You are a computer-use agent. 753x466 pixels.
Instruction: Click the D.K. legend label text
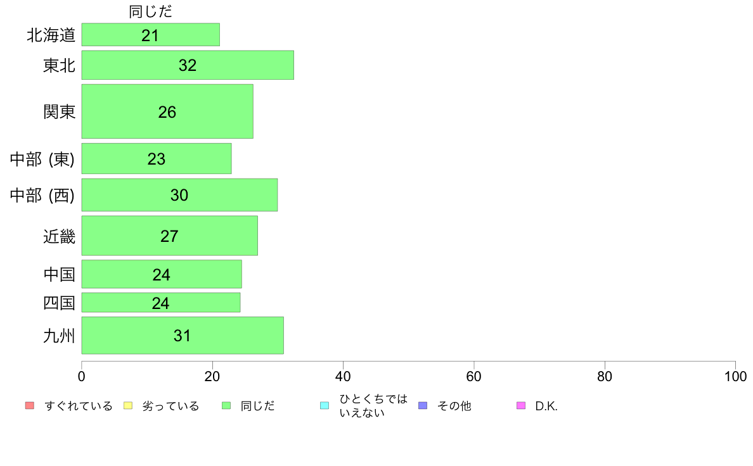click(546, 406)
